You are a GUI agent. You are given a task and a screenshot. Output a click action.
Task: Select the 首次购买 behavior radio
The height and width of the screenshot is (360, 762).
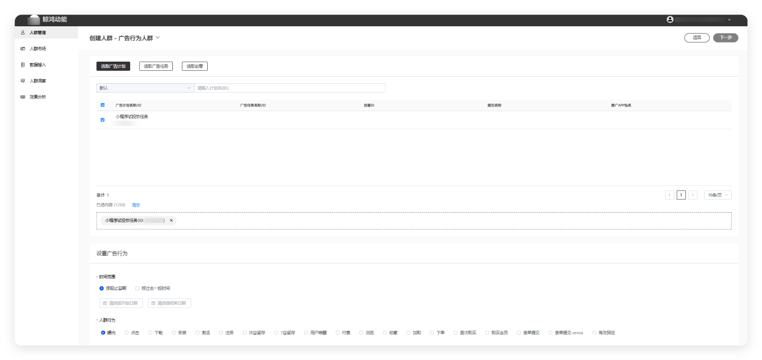[465, 333]
